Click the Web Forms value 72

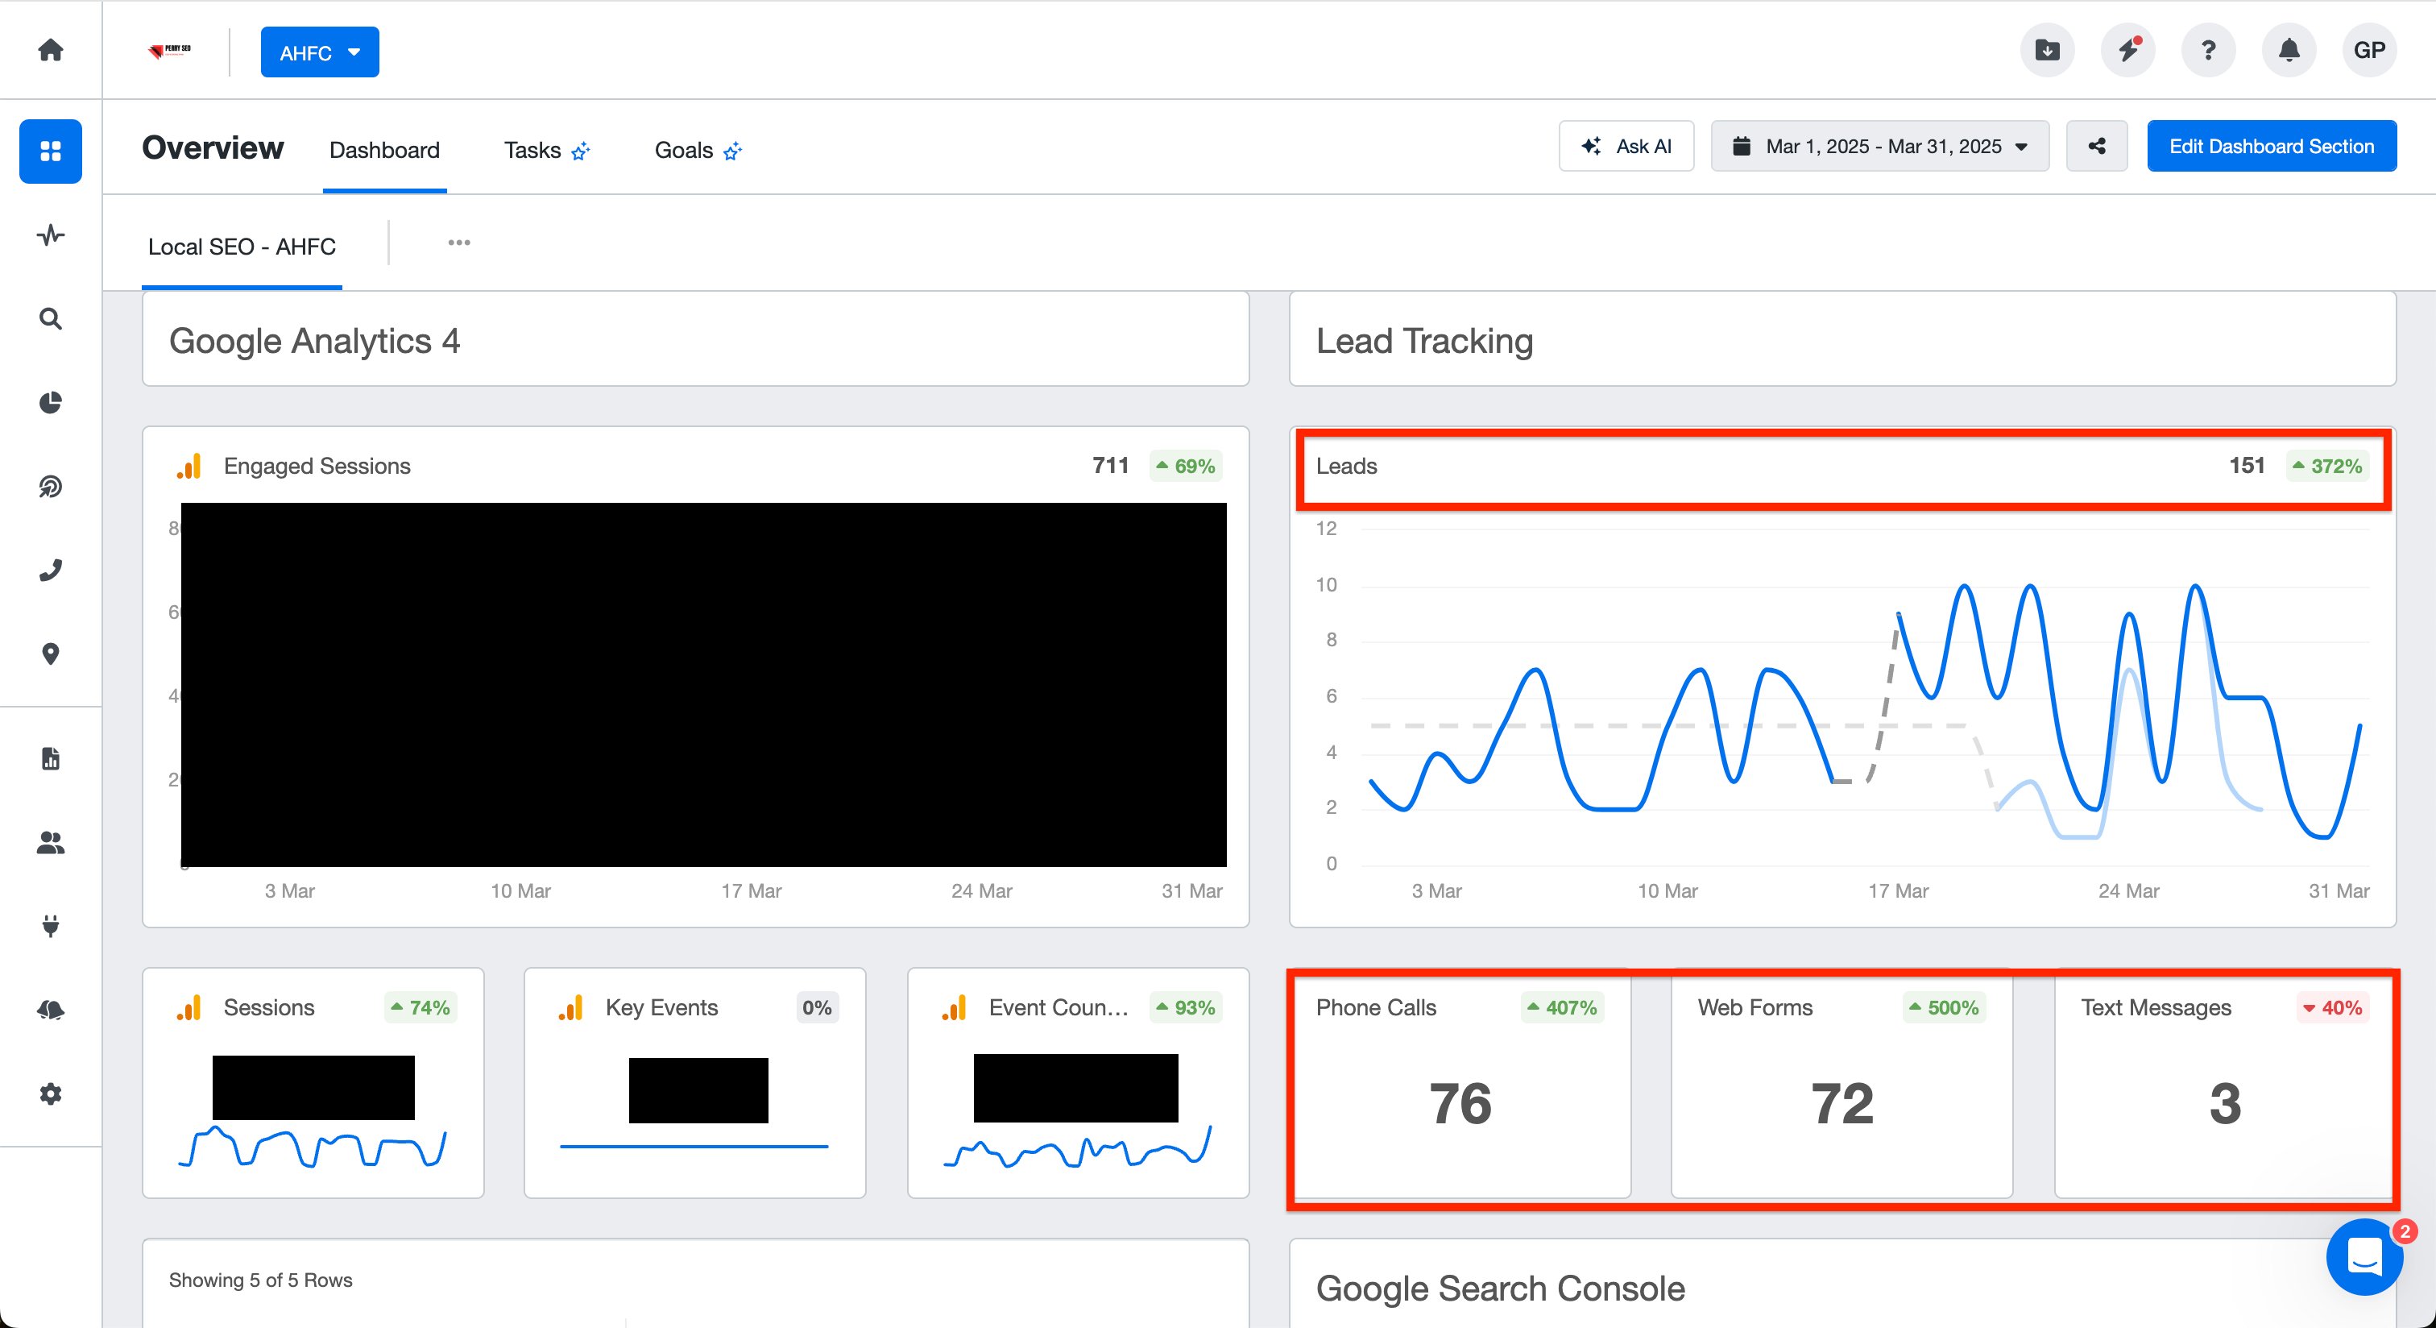click(1842, 1104)
